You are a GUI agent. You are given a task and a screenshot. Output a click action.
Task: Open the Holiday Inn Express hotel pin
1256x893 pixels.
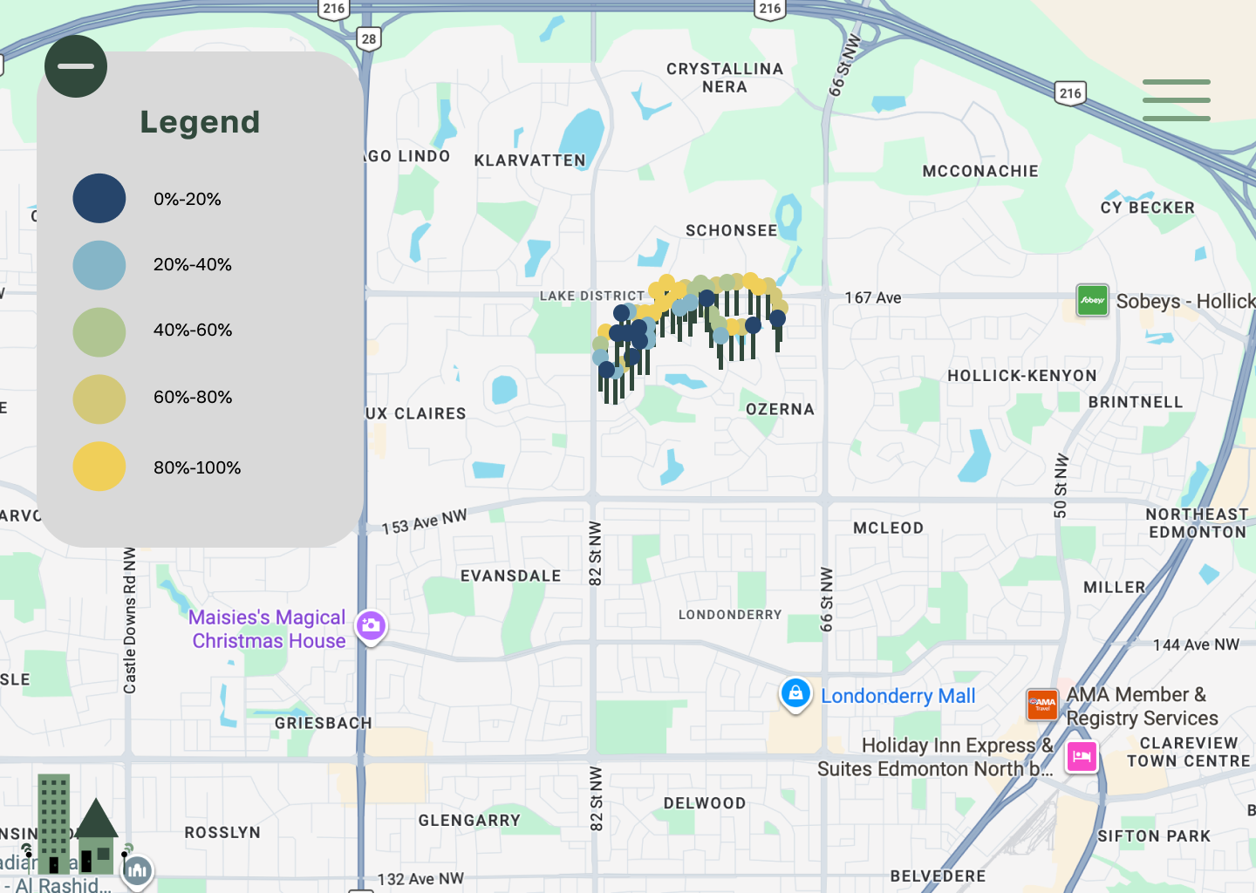click(1082, 756)
